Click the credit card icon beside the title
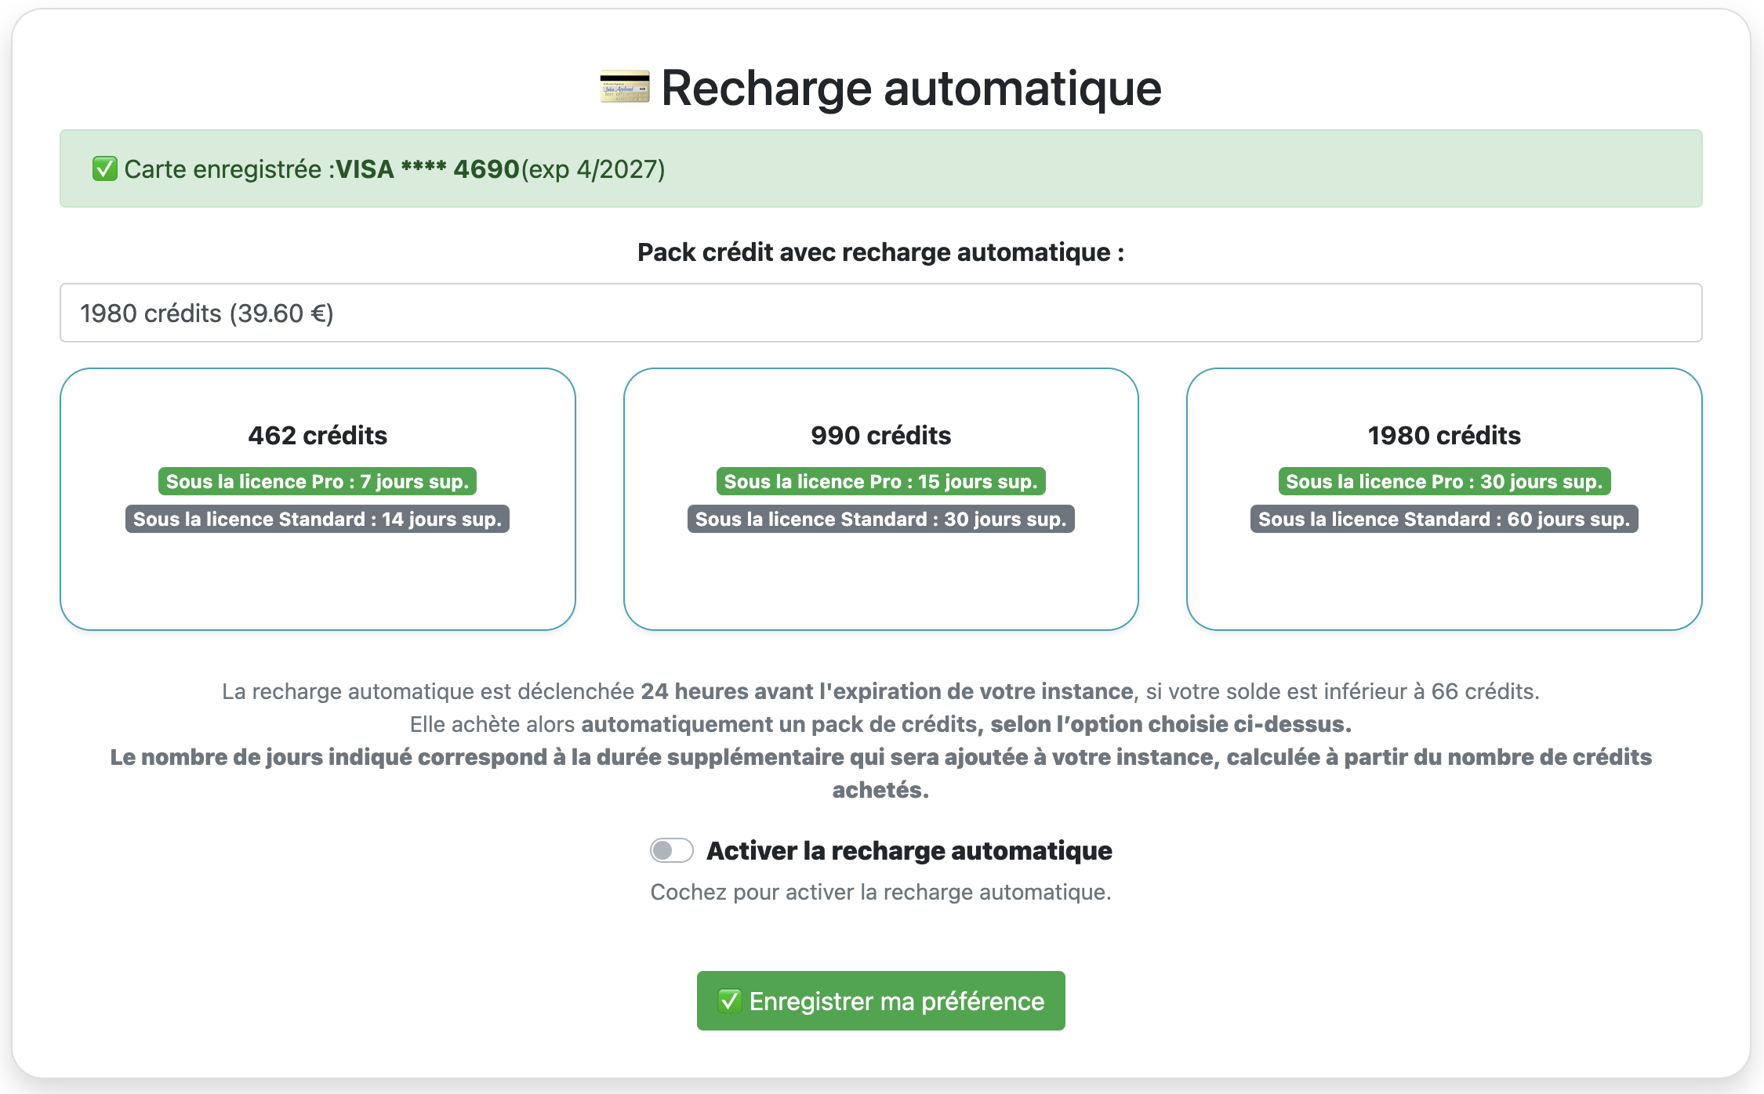 625,87
